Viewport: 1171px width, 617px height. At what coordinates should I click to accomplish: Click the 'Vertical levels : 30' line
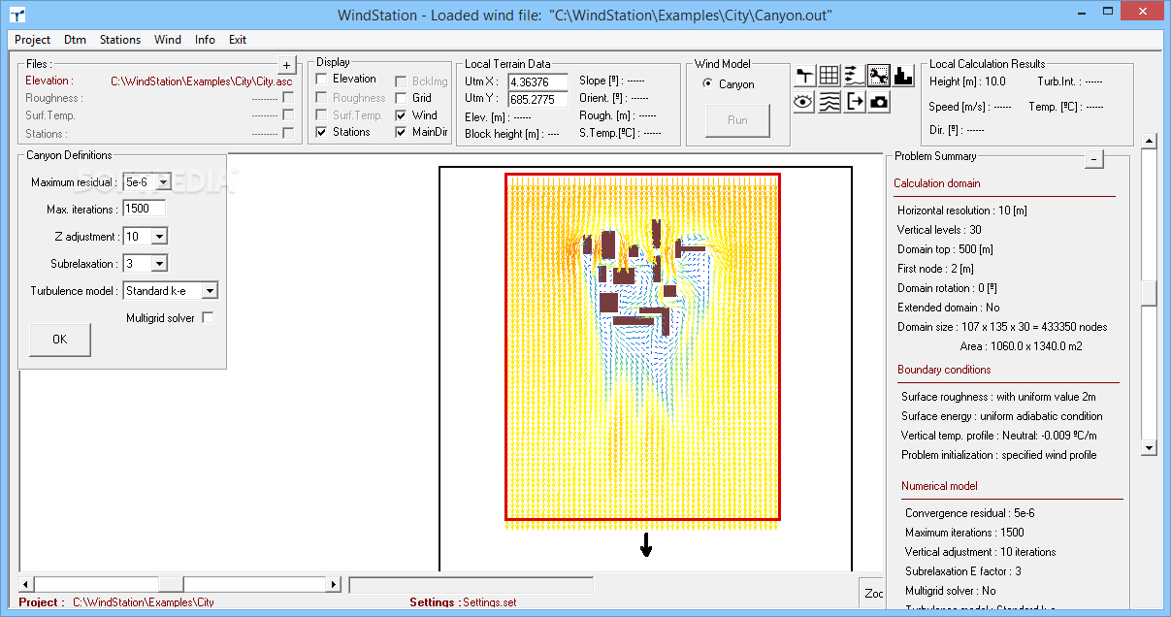(939, 230)
